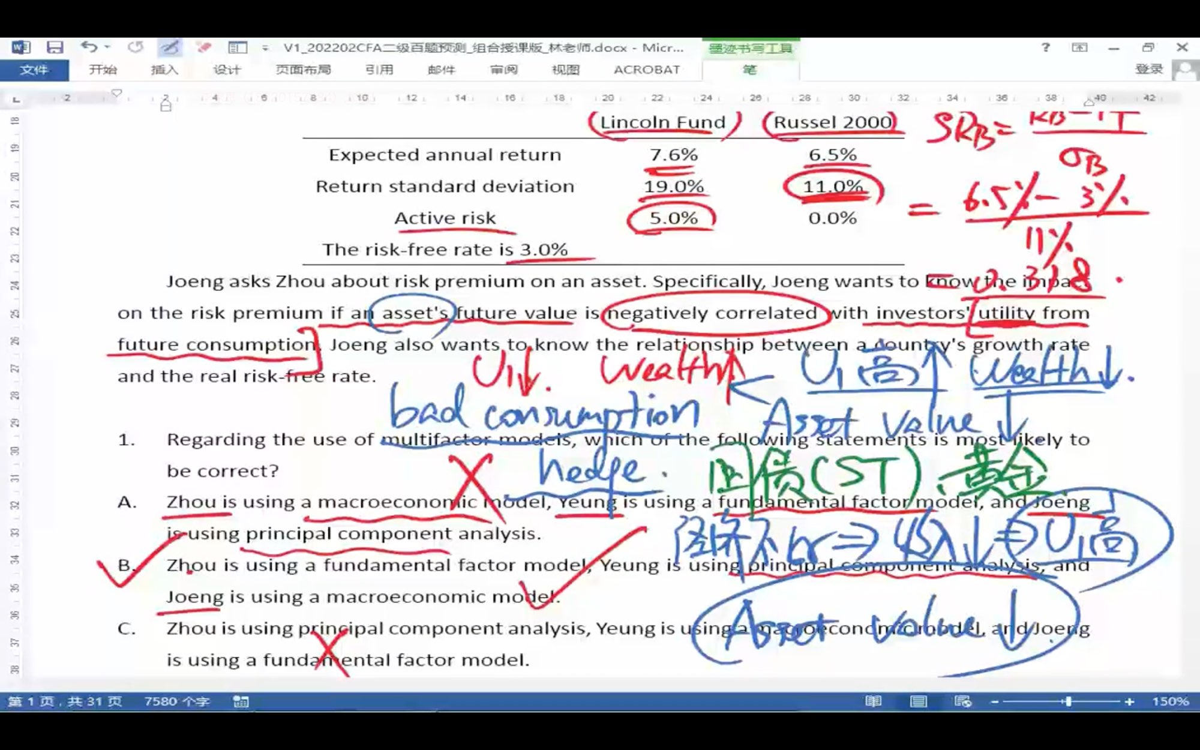Screen dimensions: 1200x750
Task: Click the Word application icon in title bar
Action: (x=21, y=47)
